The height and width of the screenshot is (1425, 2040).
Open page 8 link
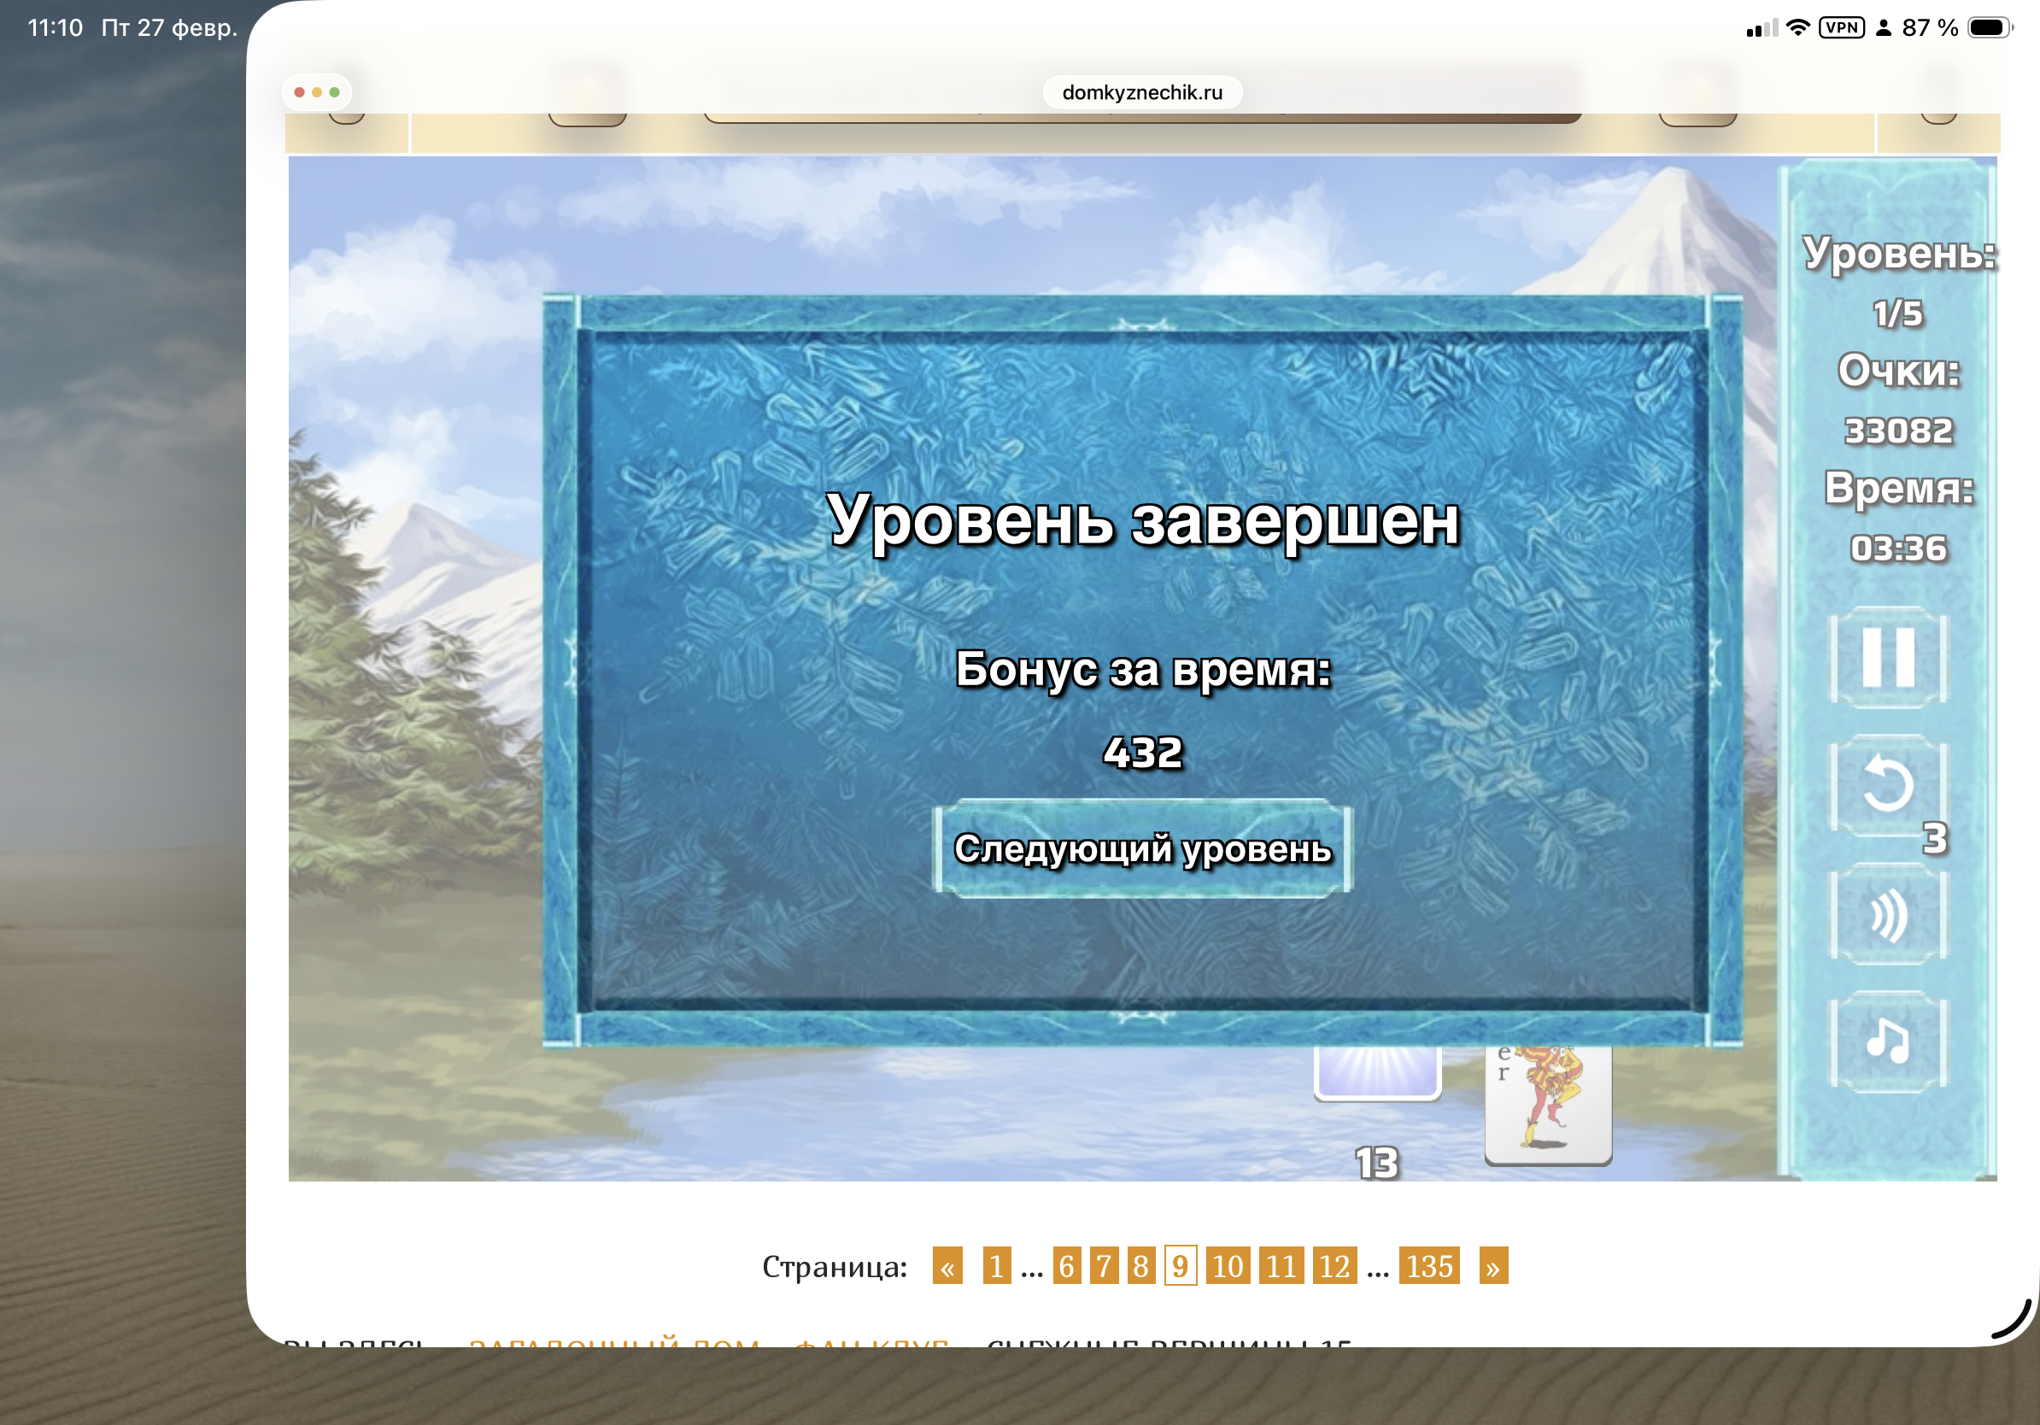[1140, 1266]
